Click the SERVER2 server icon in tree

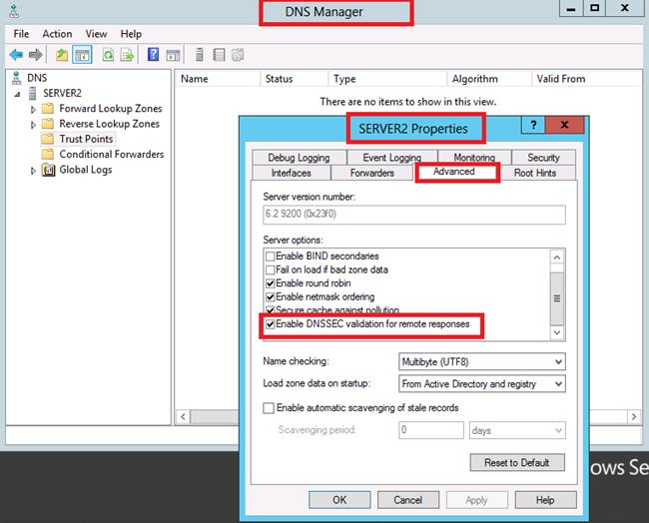pyautogui.click(x=32, y=93)
